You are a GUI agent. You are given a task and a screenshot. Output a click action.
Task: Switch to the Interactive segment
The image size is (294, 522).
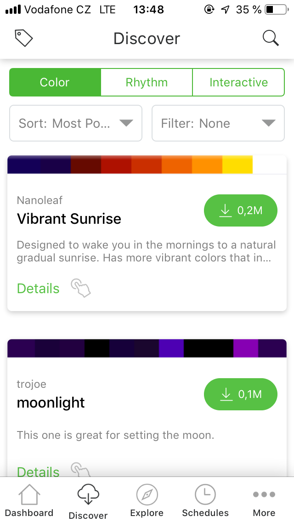[238, 82]
